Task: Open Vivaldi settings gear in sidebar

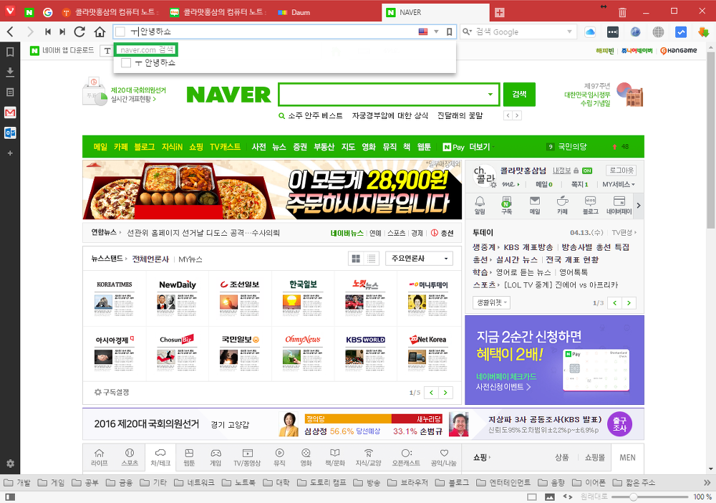Action: click(x=10, y=464)
